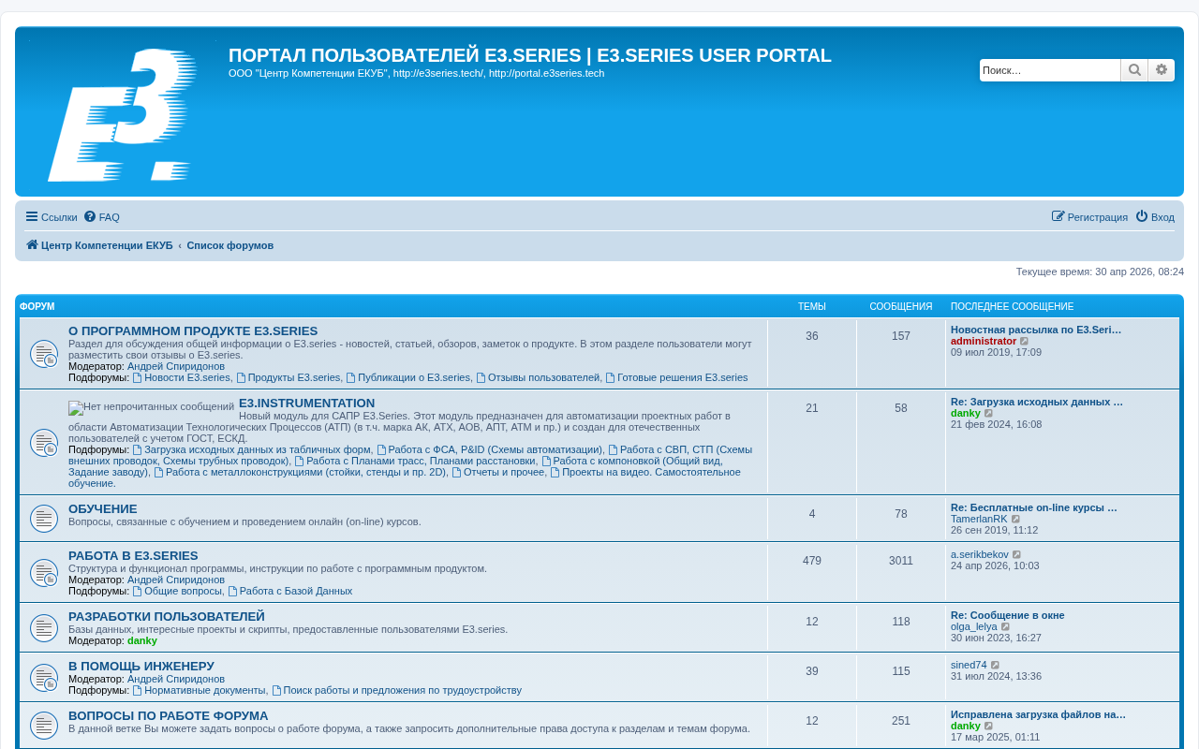
Task: Click the magnifier search button
Action: coord(1134,70)
